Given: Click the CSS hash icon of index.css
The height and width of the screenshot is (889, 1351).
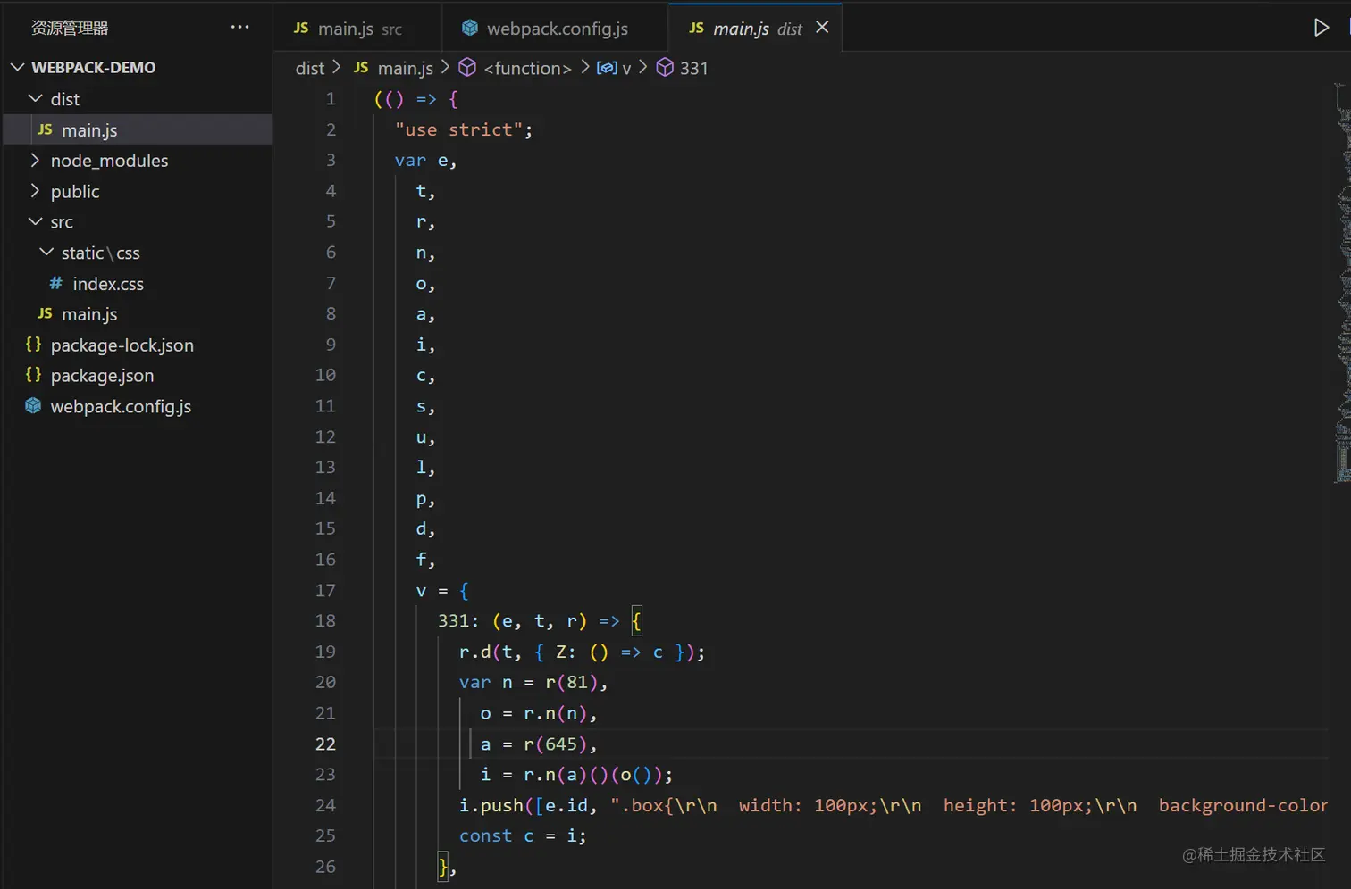Looking at the screenshot, I should [x=55, y=283].
